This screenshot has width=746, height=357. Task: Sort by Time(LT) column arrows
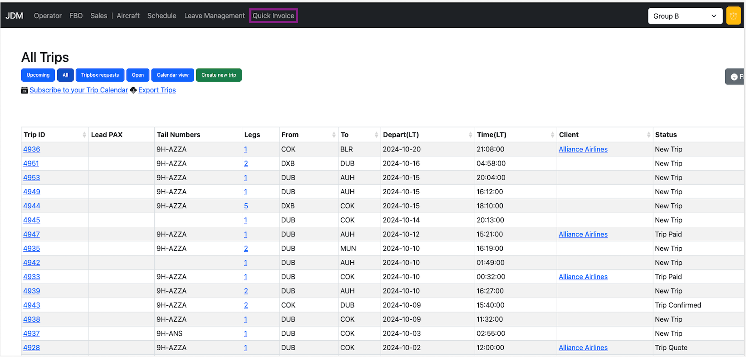[552, 135]
